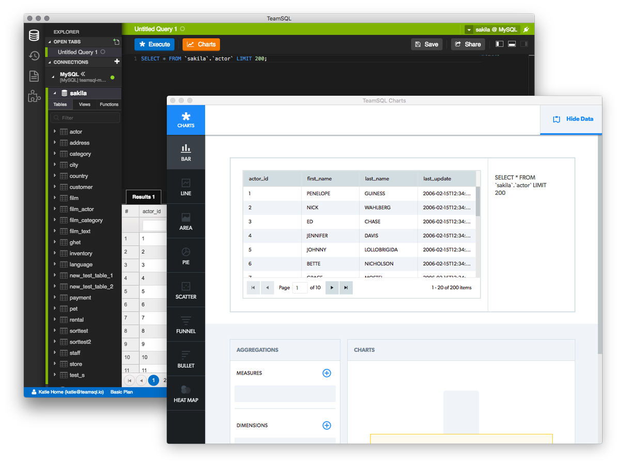Click the connection plug icon in header
Viewport: 620px width, 465px height.
tap(526, 29)
